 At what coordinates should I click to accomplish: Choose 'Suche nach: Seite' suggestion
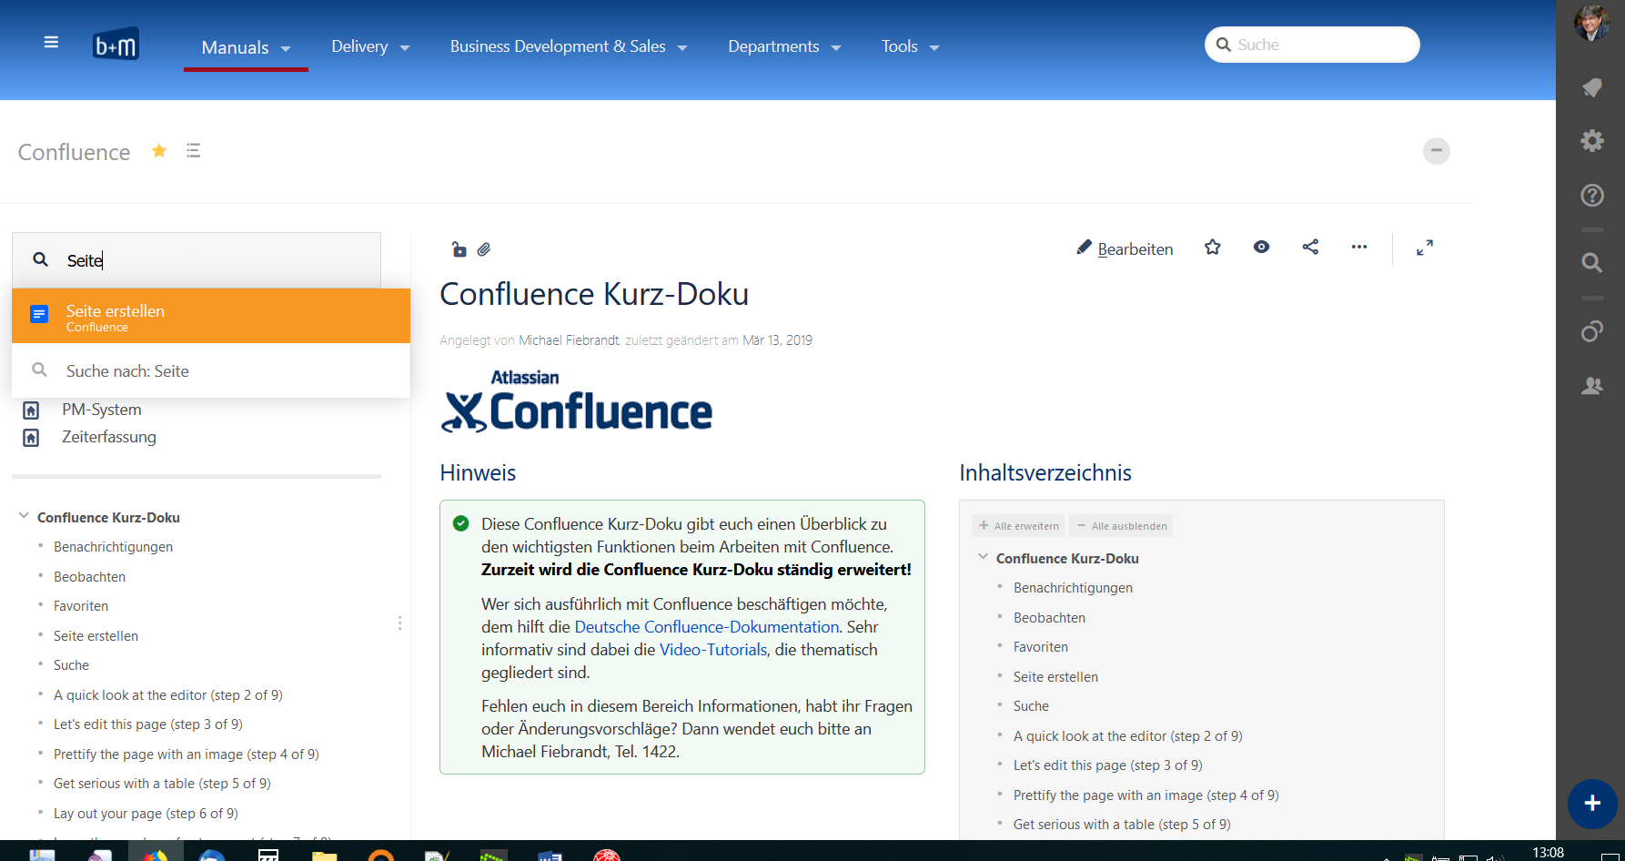211,371
